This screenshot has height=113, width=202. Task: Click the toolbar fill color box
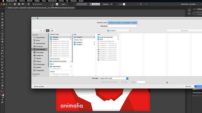(2, 94)
